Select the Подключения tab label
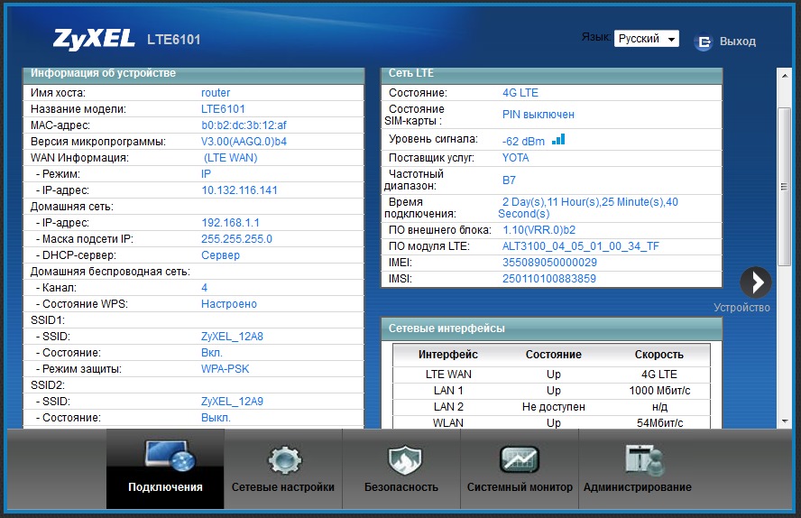 point(165,487)
